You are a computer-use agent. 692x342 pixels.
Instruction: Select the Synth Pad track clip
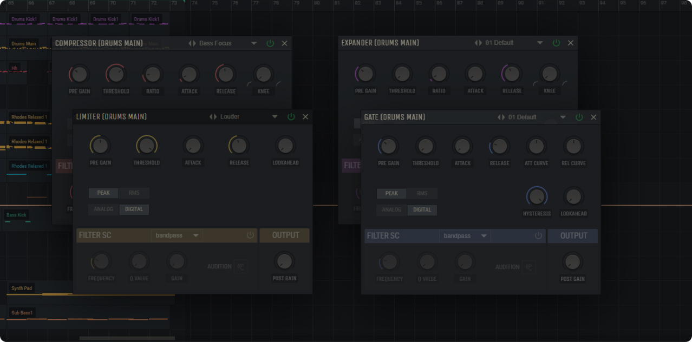point(22,288)
